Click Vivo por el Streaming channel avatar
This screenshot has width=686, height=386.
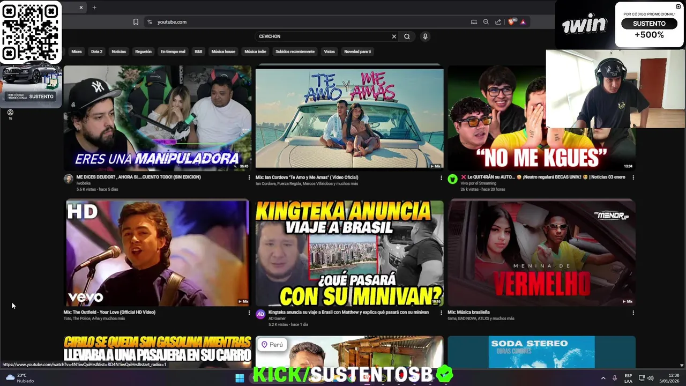(x=453, y=179)
